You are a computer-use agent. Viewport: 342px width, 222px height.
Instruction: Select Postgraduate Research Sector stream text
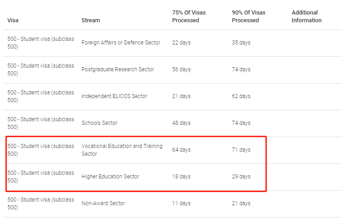[118, 69]
